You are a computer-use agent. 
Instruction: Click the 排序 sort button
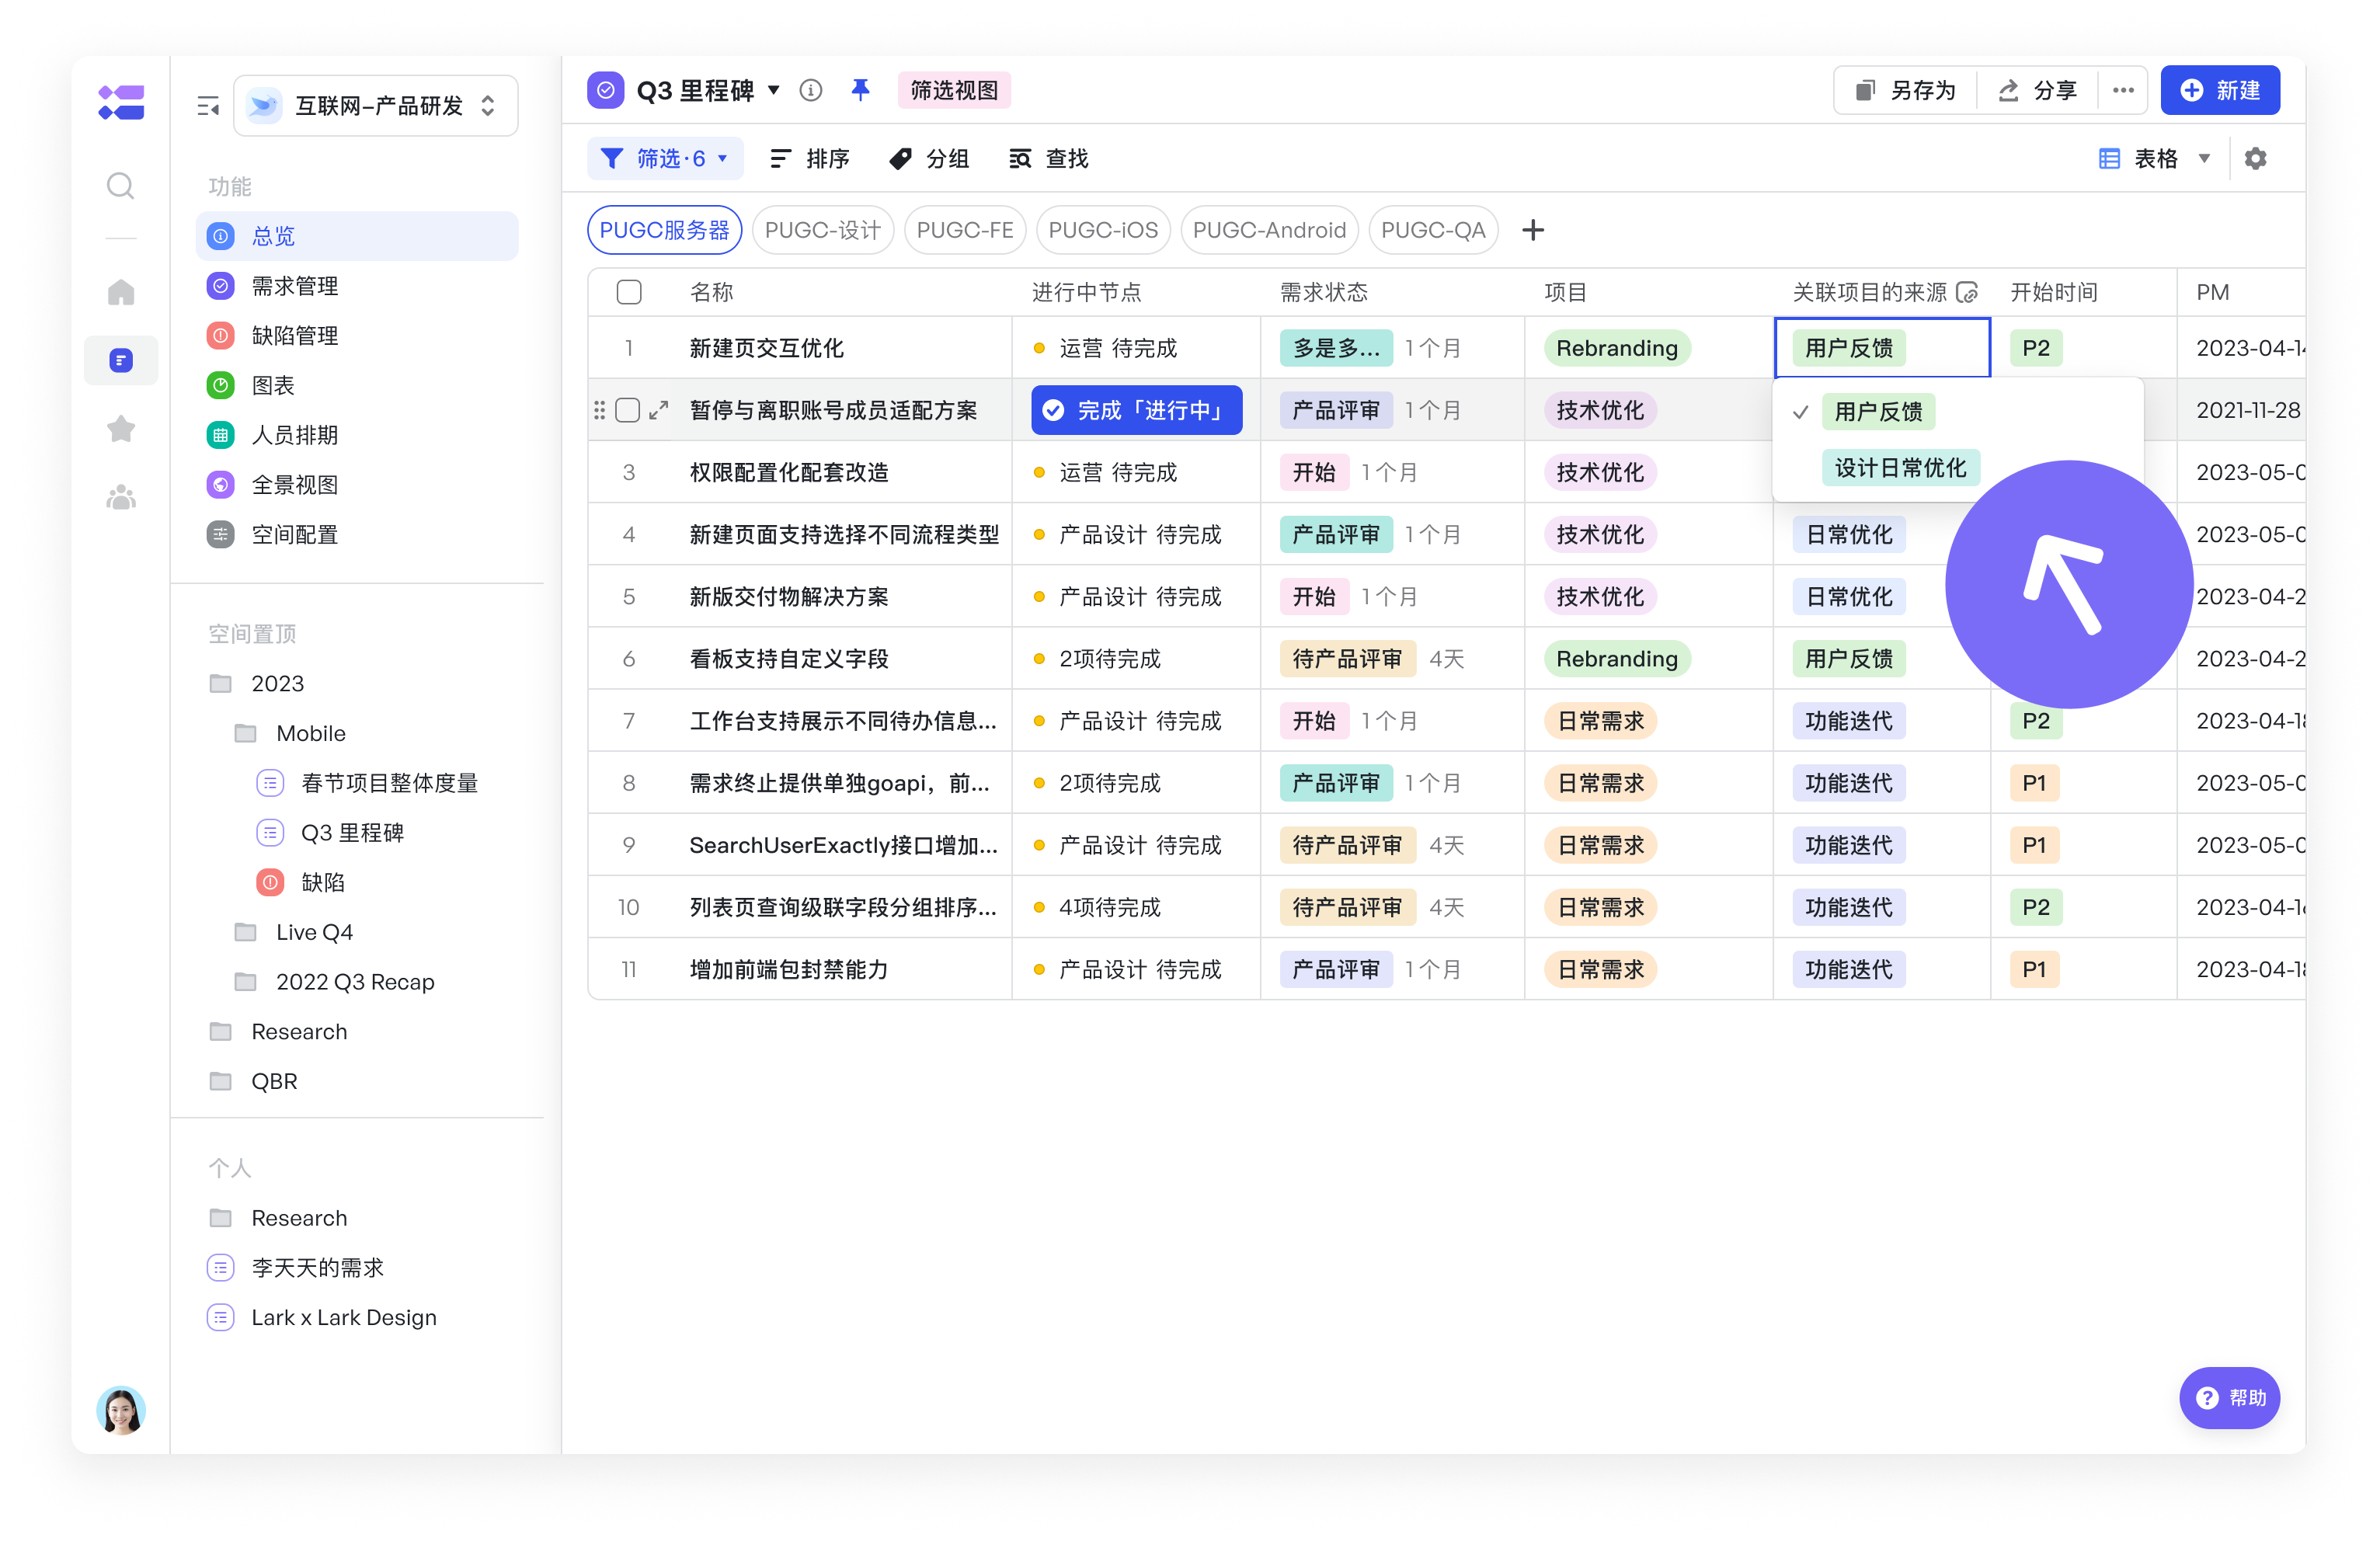[x=809, y=159]
